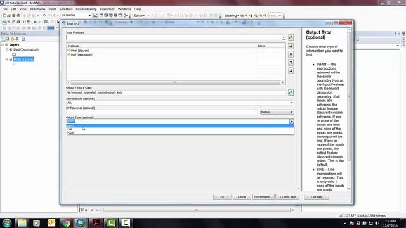Click the Output Feature Class path field
406x228 pixels.
coord(176,92)
